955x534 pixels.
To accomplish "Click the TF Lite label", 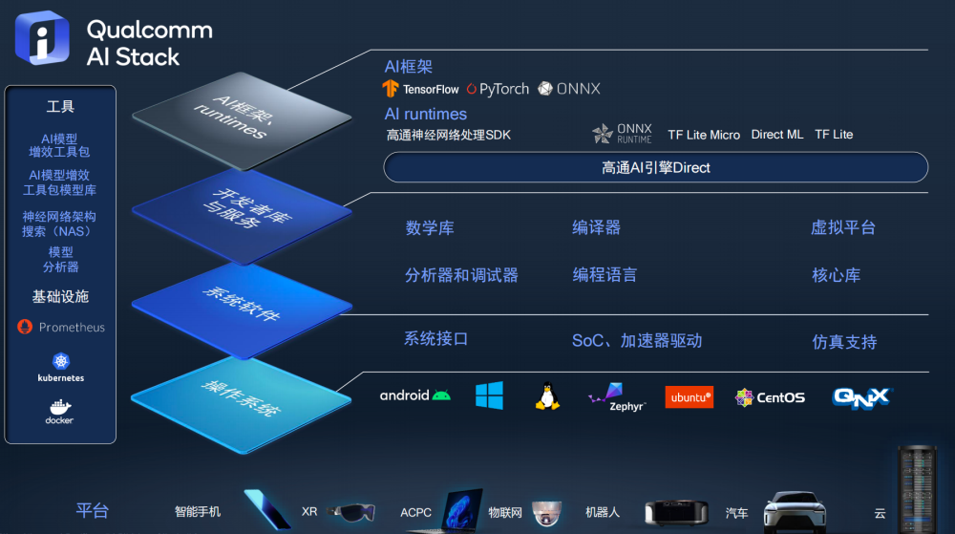I will (834, 134).
